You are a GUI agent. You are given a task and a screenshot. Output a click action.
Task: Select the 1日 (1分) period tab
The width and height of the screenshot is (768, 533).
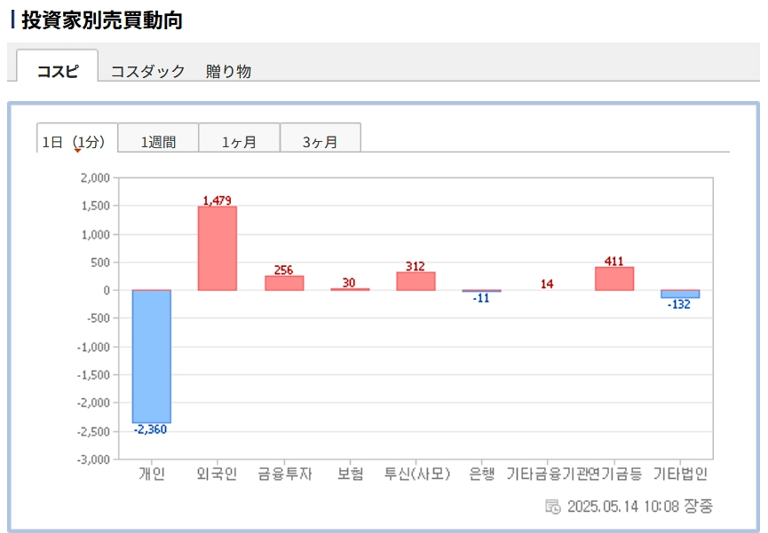pyautogui.click(x=76, y=141)
